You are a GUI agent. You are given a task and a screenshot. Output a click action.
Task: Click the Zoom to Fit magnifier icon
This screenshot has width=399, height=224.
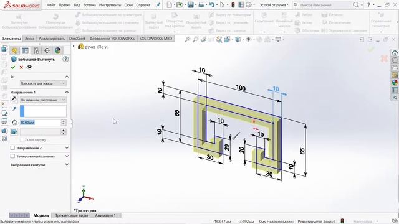188,39
